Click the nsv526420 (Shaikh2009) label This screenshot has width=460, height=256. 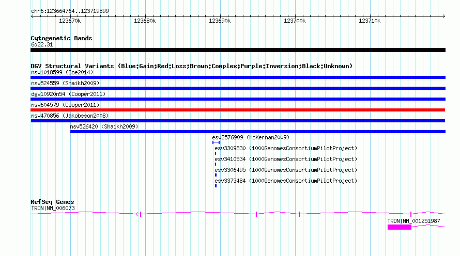click(104, 126)
